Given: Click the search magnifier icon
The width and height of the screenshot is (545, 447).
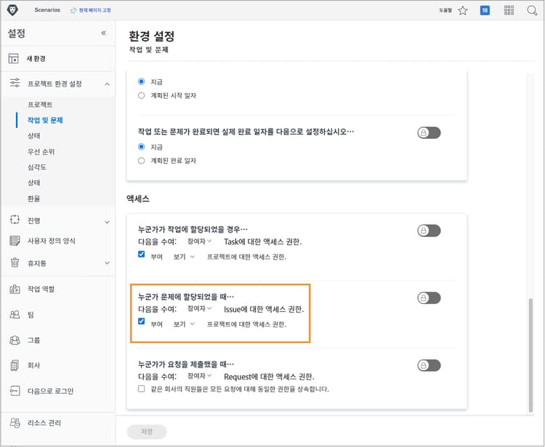Looking at the screenshot, I should point(532,10).
